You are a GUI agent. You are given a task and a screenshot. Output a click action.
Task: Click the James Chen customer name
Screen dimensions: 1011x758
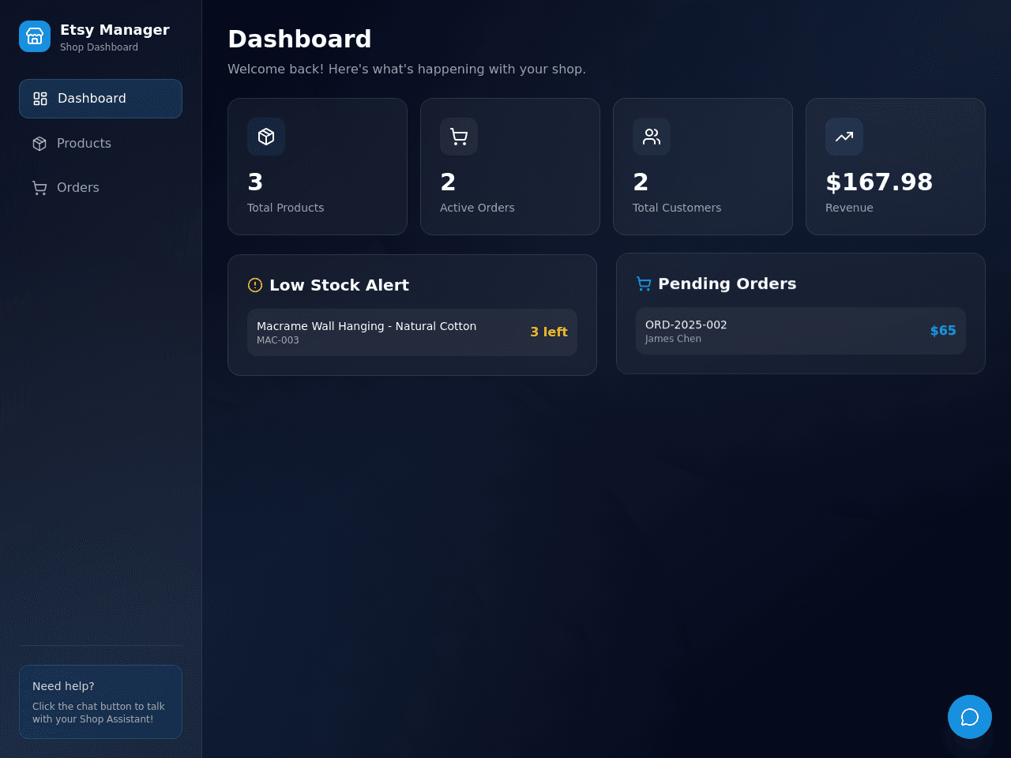point(673,339)
